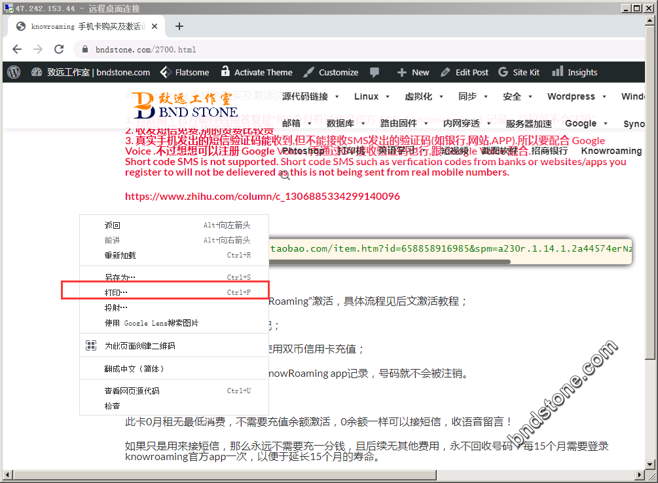The width and height of the screenshot is (658, 483).
Task: Click Customize in admin bar
Action: 331,72
